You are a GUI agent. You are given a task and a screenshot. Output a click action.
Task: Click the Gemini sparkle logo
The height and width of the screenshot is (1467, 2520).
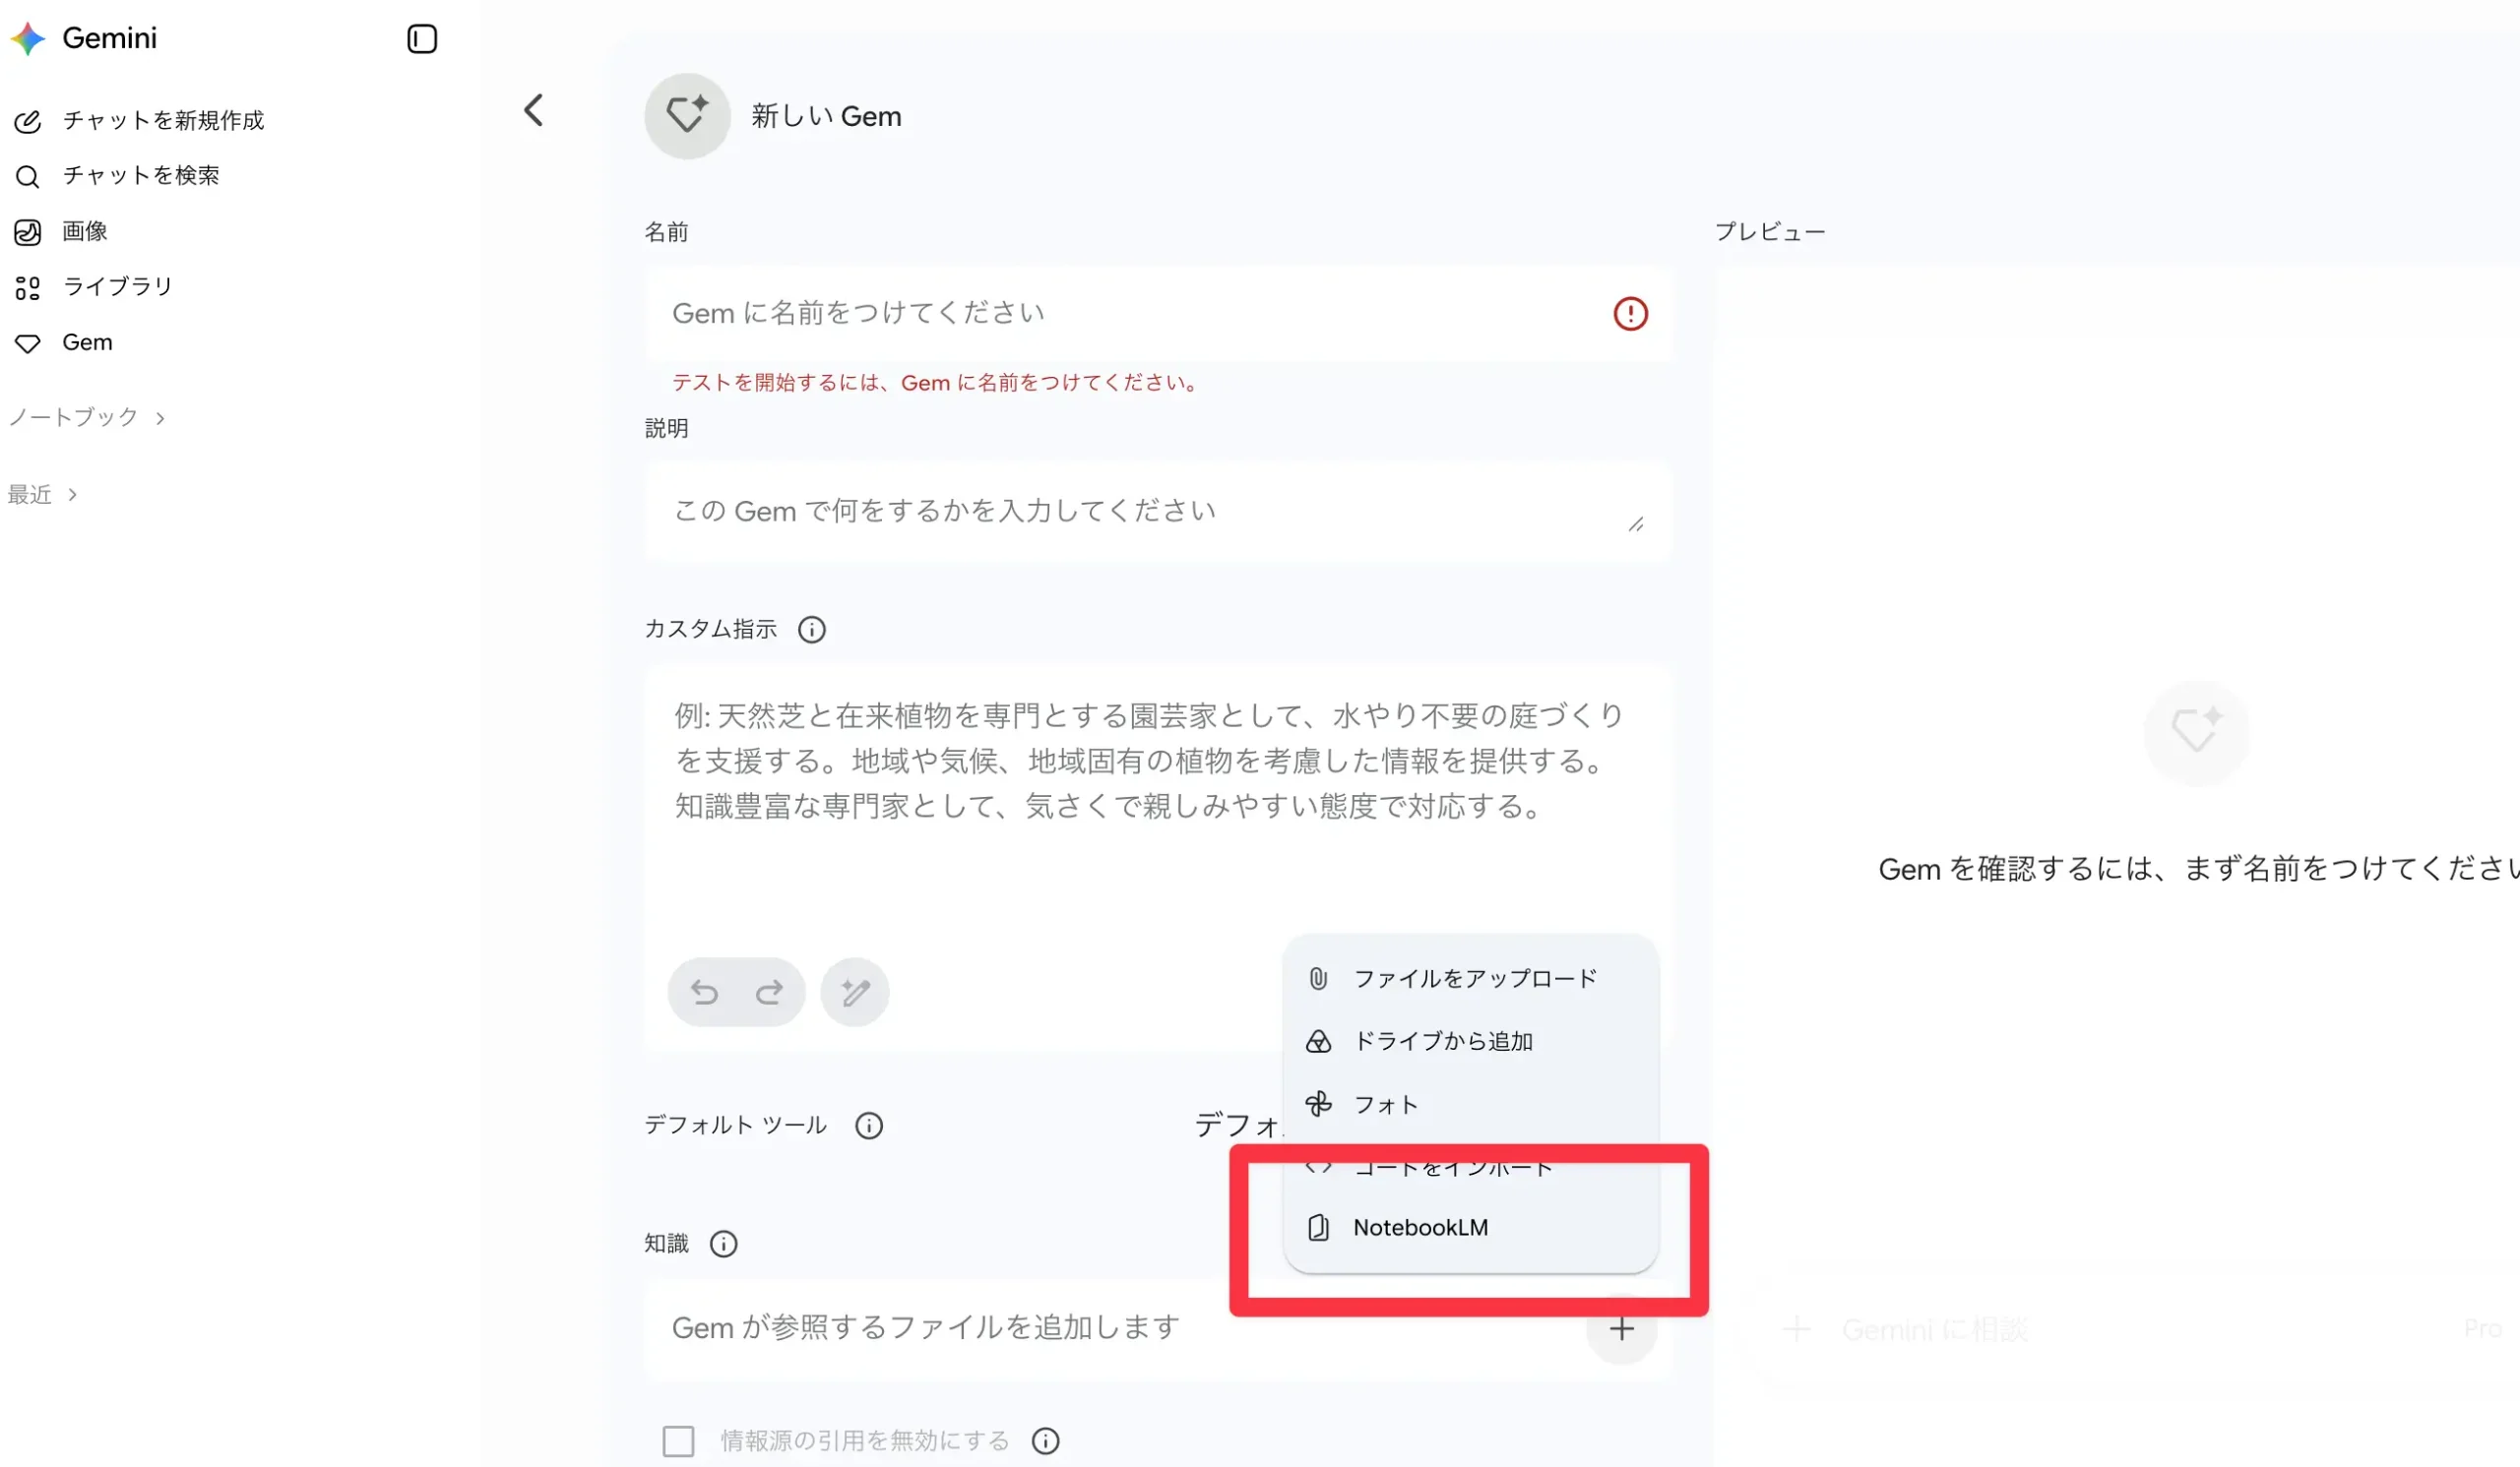point(28,38)
